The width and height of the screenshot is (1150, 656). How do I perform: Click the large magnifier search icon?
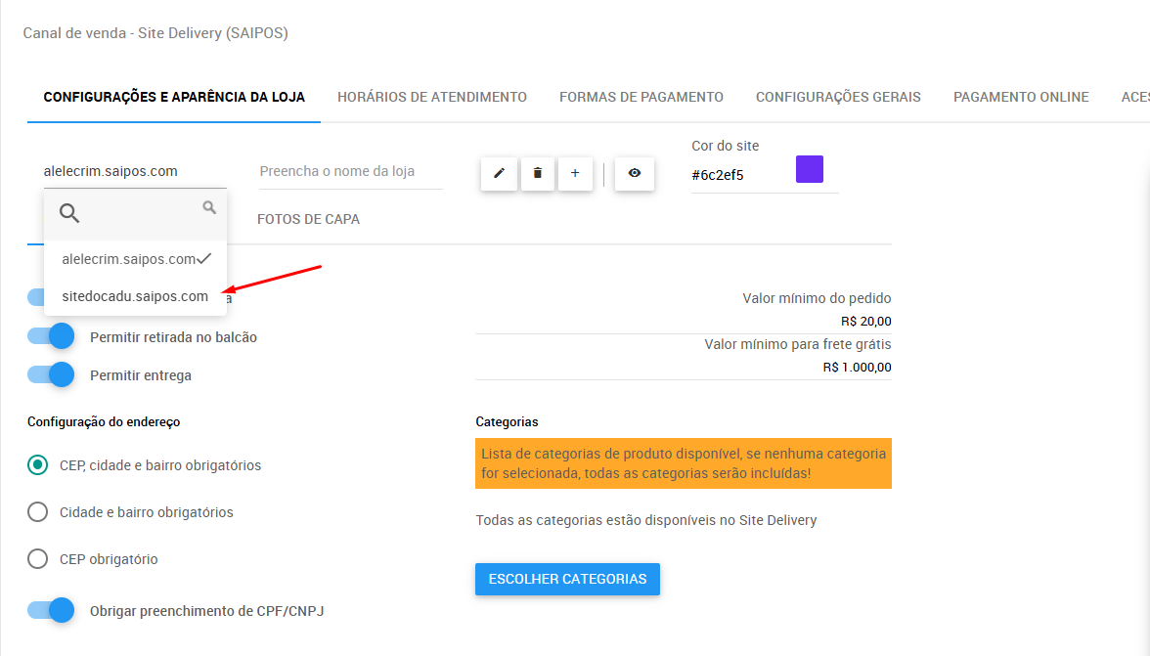(69, 213)
